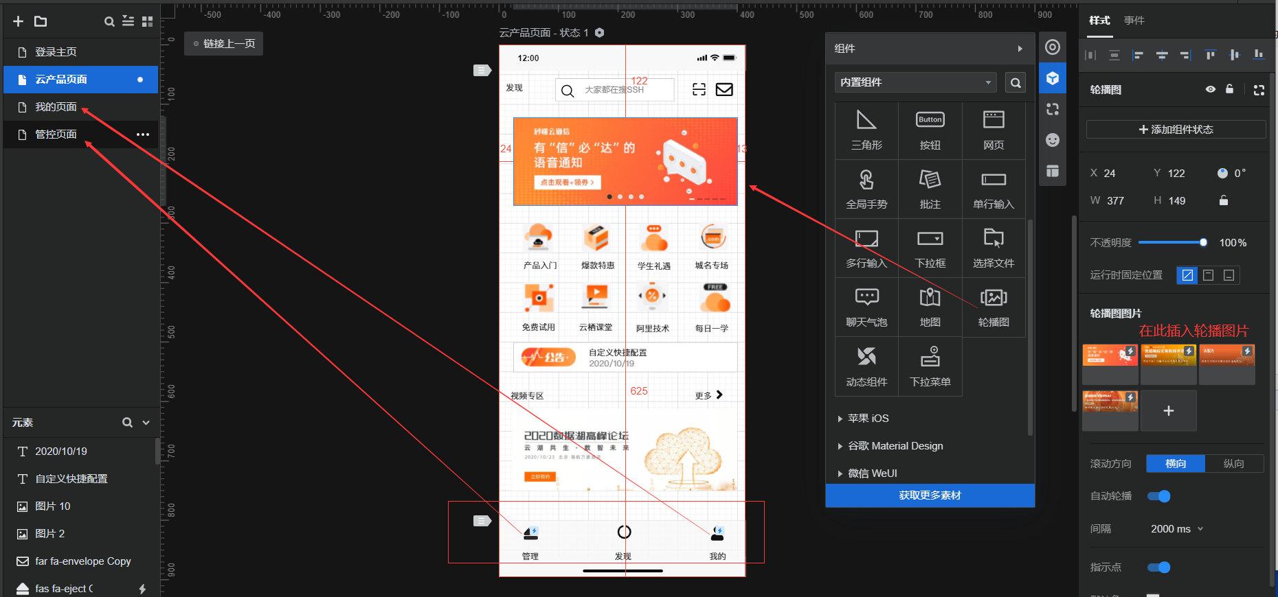This screenshot has height=597, width=1278.
Task: Select the 选择文件 file chooser component
Action: pos(994,248)
